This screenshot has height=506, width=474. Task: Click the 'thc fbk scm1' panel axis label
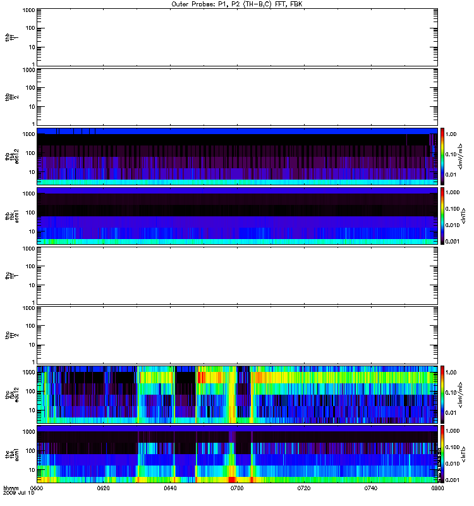click(12, 454)
